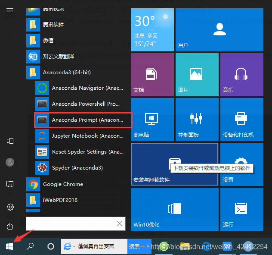Open Reset Spyder Settings entry

pyautogui.click(x=80, y=152)
